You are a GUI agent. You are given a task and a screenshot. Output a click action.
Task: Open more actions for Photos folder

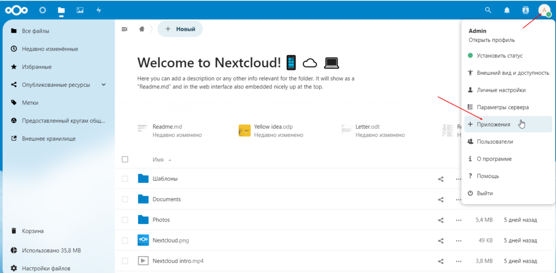458,220
